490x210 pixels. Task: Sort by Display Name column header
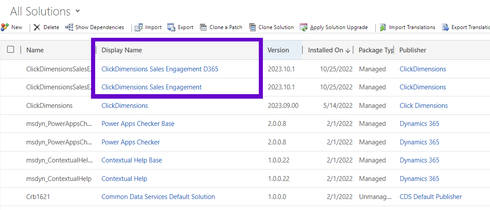(x=122, y=50)
